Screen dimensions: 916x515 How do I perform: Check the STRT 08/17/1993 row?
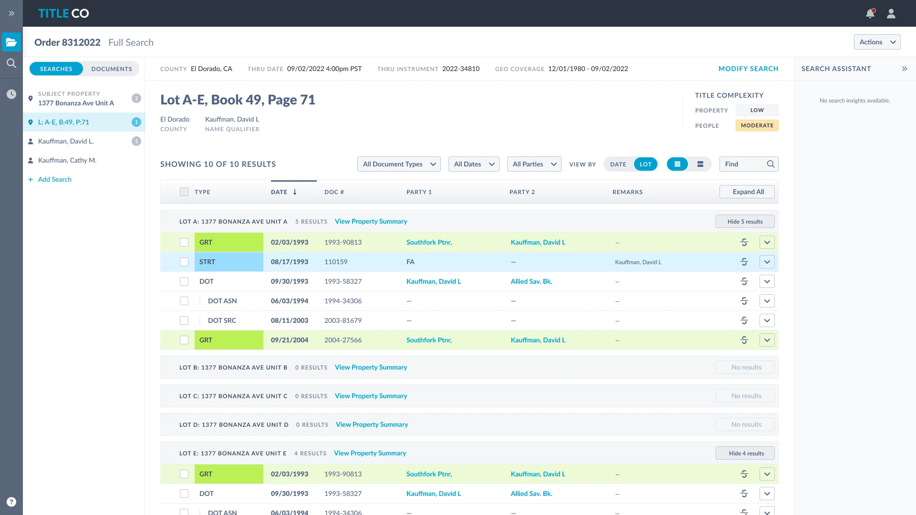(x=184, y=262)
